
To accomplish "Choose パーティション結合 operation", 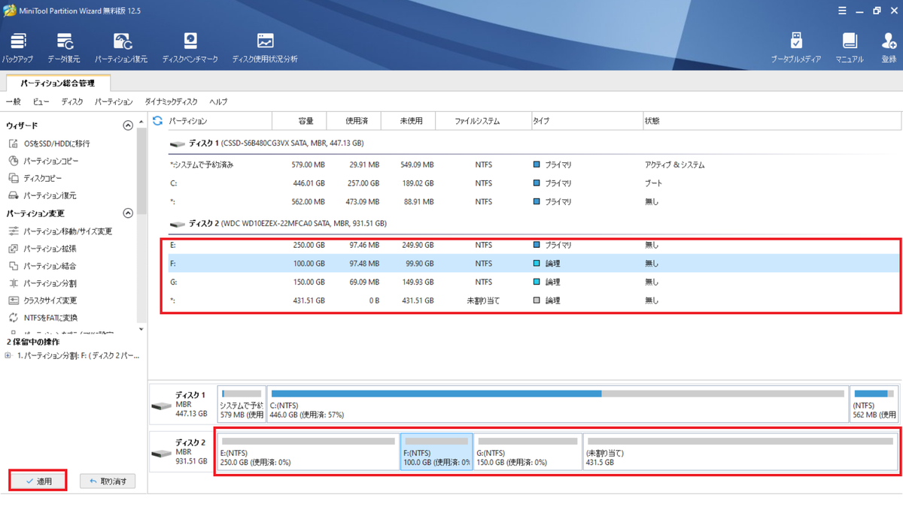I will coord(42,266).
